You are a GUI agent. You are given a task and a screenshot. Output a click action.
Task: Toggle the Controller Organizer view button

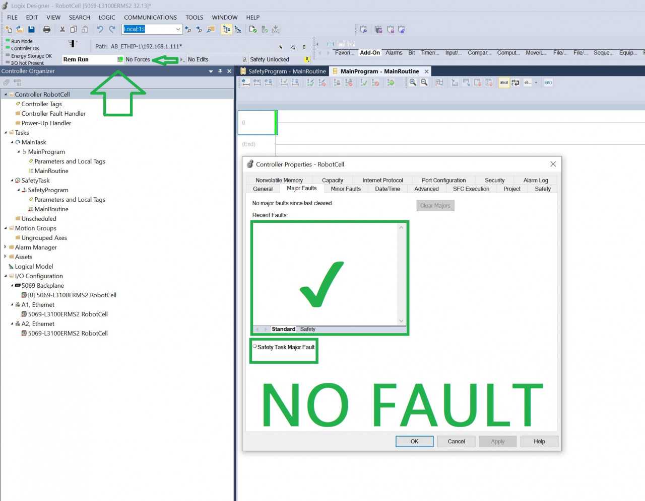227,30
